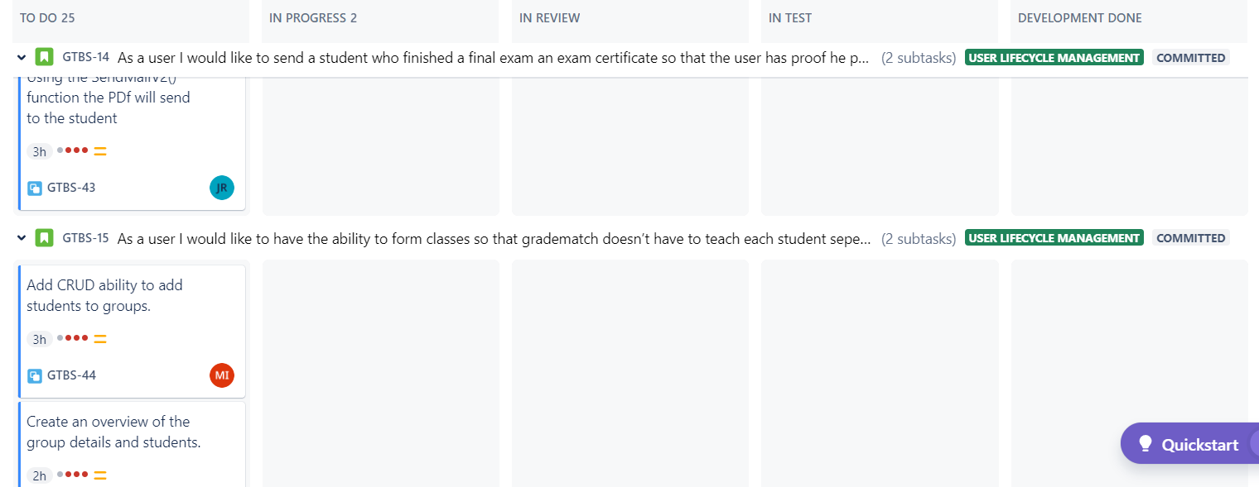Click the medium priority icon on GTBS-43 card
The width and height of the screenshot is (1259, 487).
tap(100, 151)
